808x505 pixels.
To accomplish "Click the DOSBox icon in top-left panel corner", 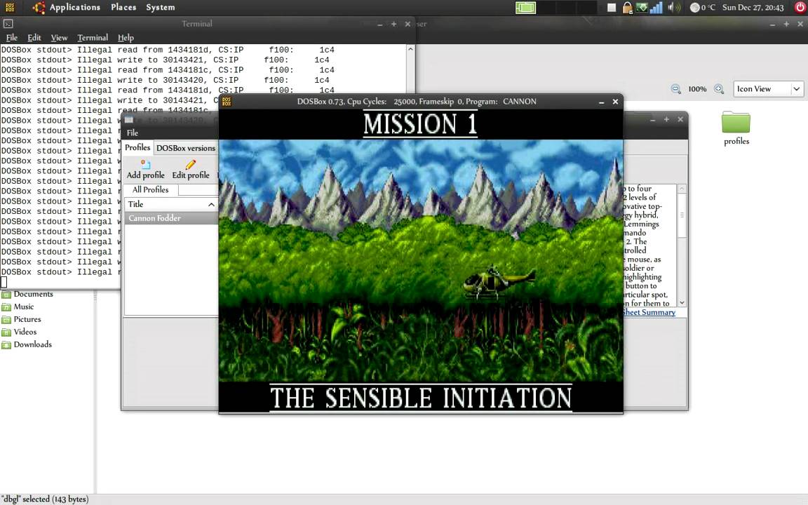I will (x=10, y=7).
